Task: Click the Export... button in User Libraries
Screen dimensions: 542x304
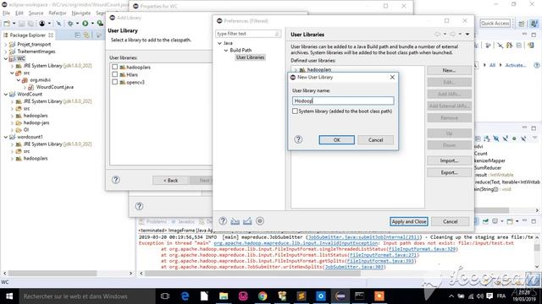Action: pos(449,172)
